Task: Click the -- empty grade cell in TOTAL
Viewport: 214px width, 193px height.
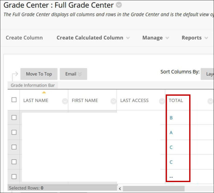Action: 171,177
